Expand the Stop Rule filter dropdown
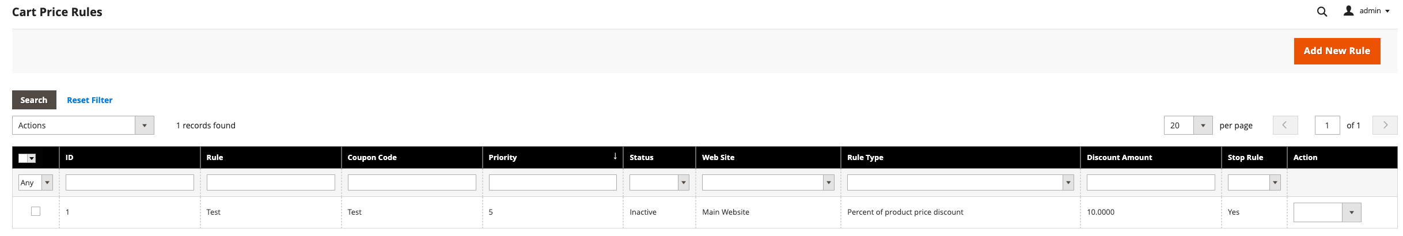Viewport: 1403px width, 236px height. click(x=1254, y=182)
